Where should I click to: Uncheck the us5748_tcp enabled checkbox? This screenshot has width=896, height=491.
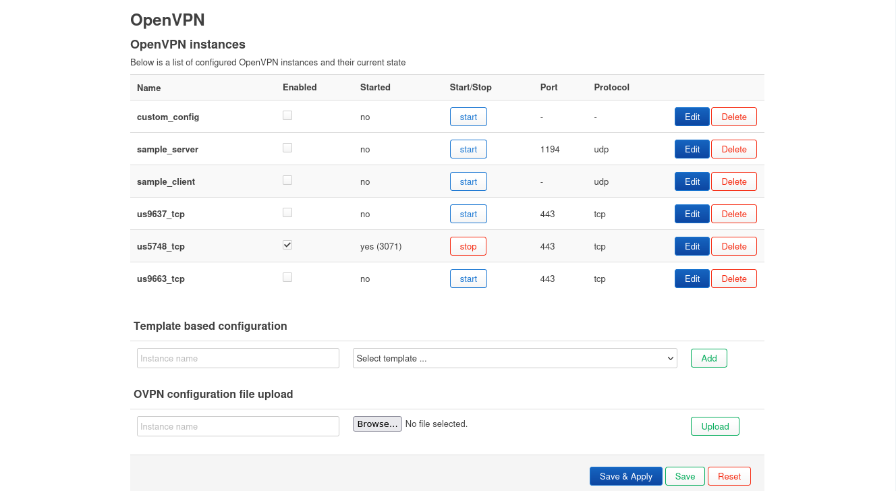pyautogui.click(x=287, y=245)
